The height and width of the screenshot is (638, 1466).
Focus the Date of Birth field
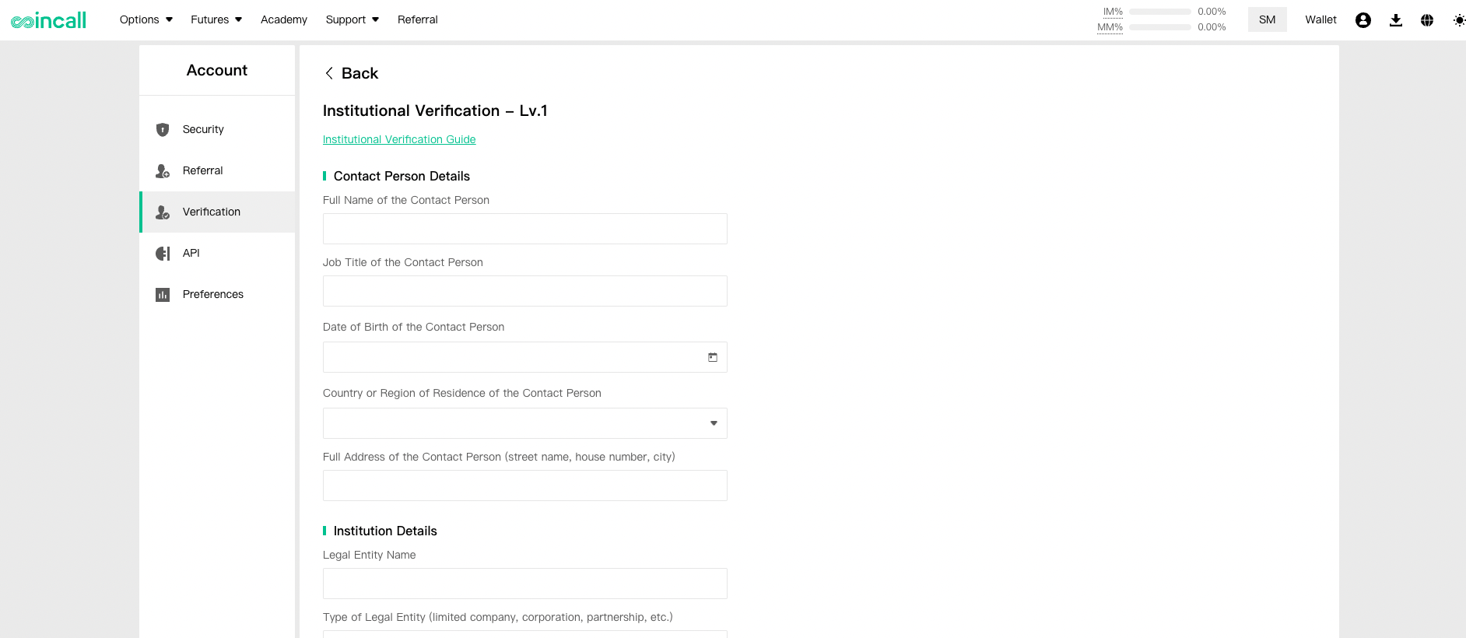point(525,357)
